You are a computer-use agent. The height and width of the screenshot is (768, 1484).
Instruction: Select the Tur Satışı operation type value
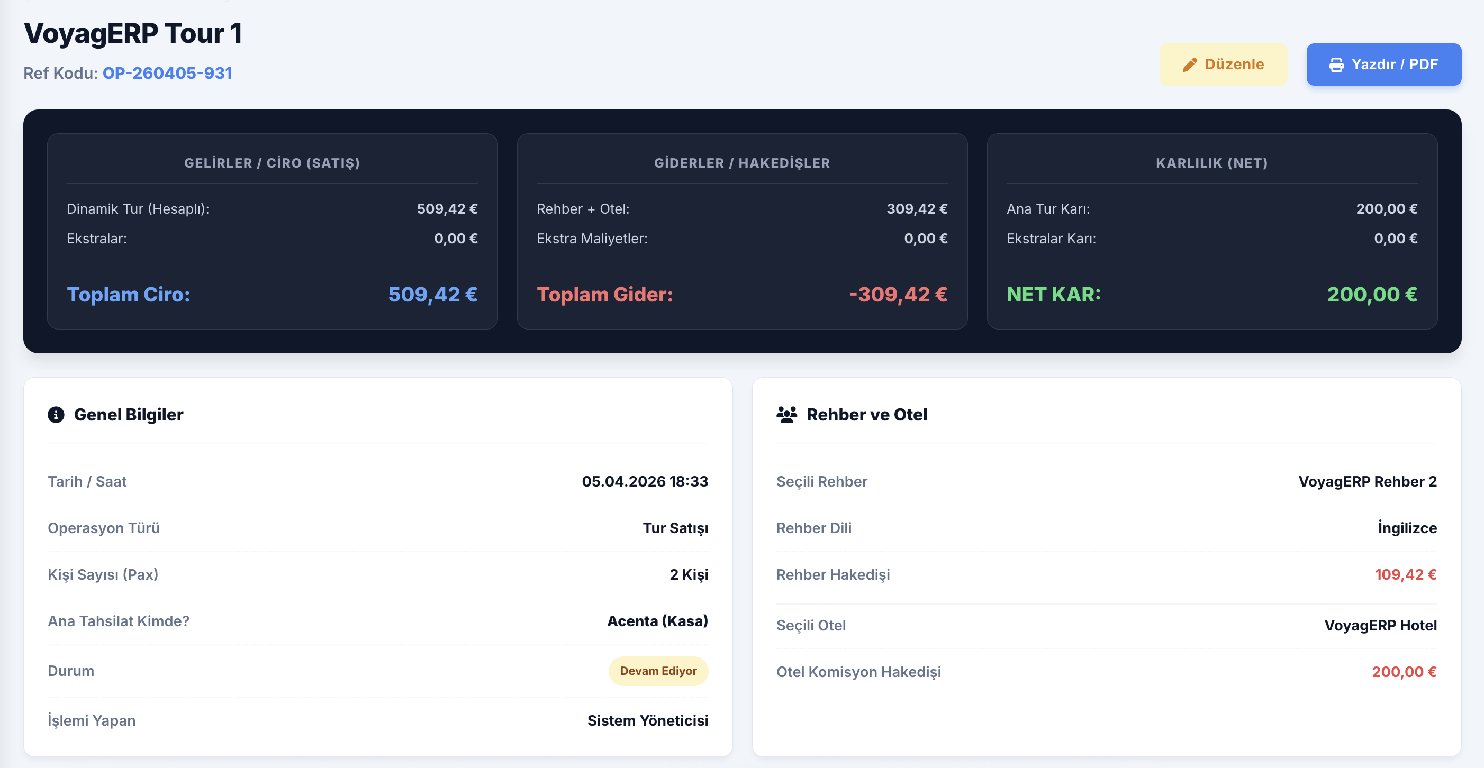click(676, 528)
